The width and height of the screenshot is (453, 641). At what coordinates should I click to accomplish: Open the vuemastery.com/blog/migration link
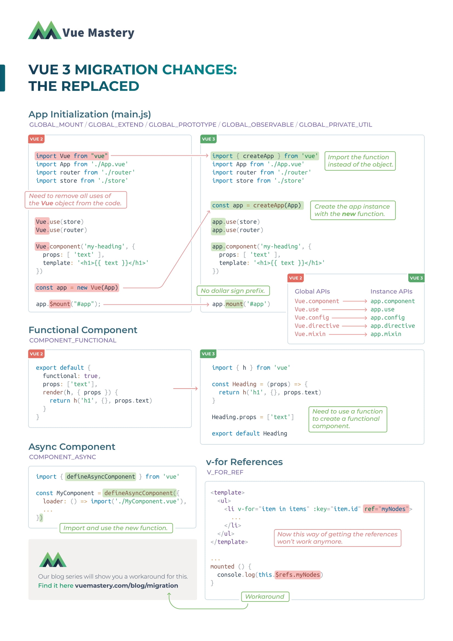point(126,585)
